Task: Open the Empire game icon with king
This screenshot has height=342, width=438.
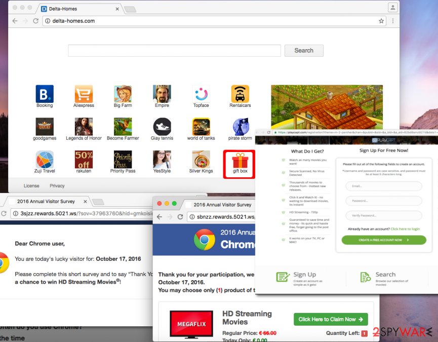Action: (162, 94)
